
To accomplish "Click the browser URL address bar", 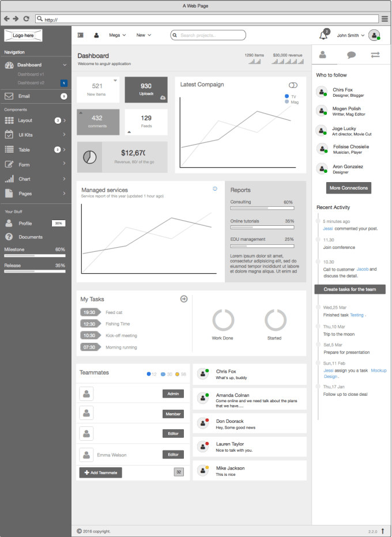I will pos(207,19).
